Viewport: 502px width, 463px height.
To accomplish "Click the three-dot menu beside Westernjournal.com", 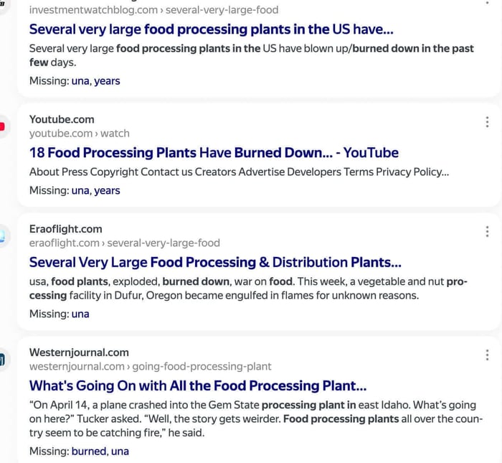I will pos(487,355).
